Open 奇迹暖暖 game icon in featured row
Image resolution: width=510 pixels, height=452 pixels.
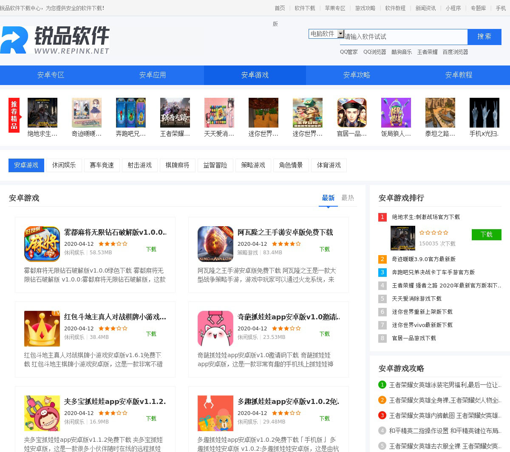coord(87,113)
